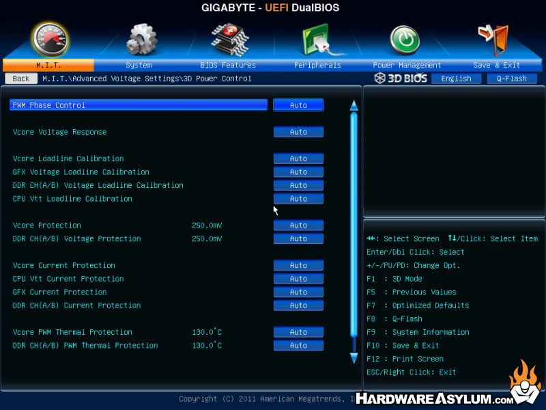Select DDR CH(A/B) Voltage Loadline Calibration label
Viewport: 546px width, 410px height.
98,185
